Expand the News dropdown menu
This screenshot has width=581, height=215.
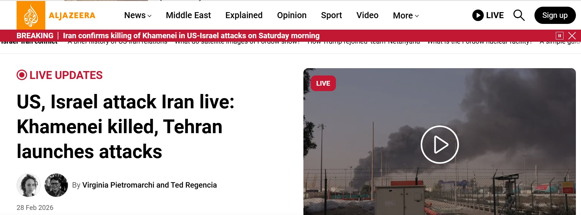click(138, 15)
